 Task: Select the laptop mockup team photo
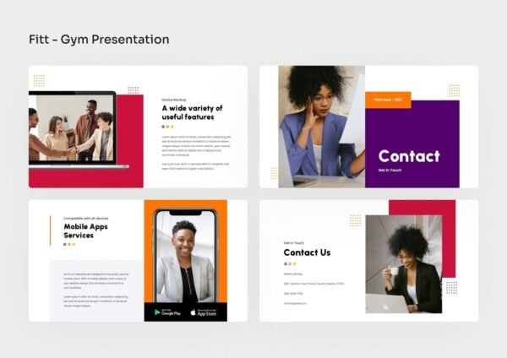coord(72,127)
